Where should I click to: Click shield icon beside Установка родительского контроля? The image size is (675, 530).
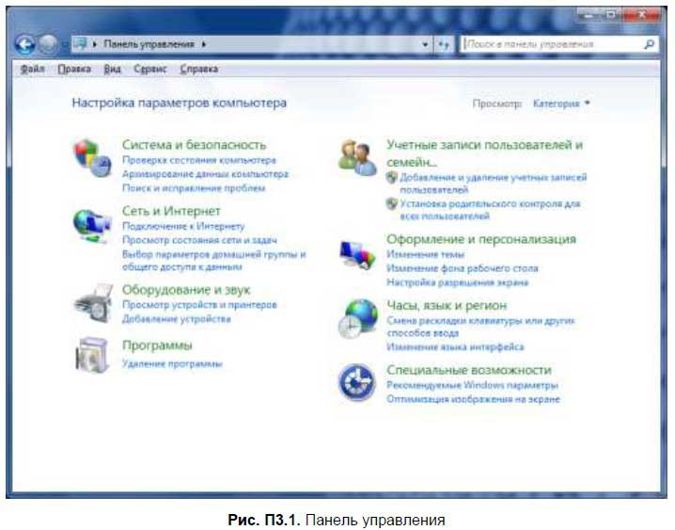pos(391,203)
